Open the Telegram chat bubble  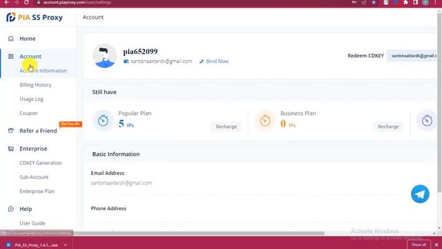[420, 194]
